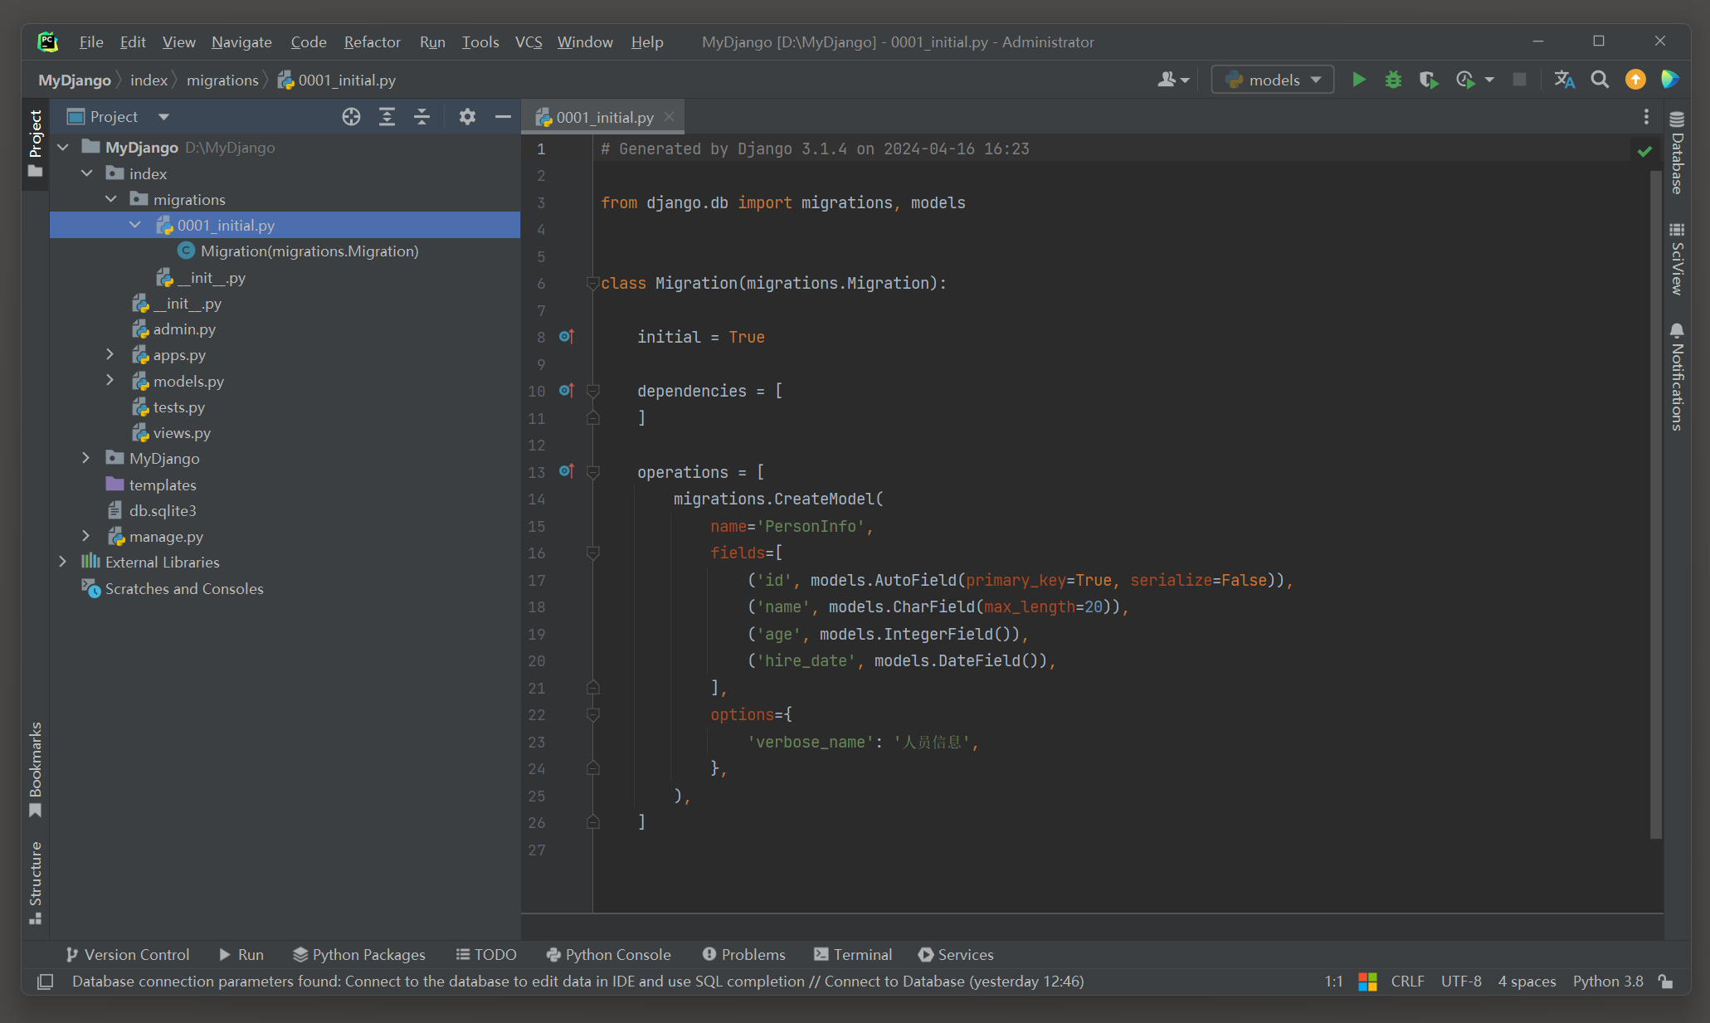1710x1023 pixels.
Task: Open the models run configuration dropdown
Action: coord(1273,80)
